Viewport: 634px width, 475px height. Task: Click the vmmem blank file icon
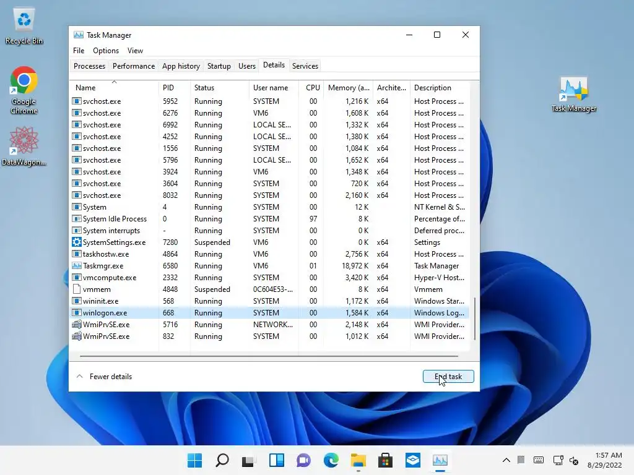tap(76, 289)
